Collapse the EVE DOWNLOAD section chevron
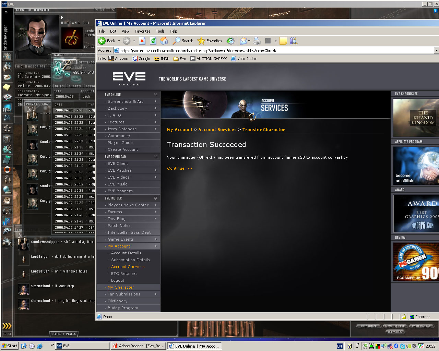Image resolution: width=439 pixels, height=351 pixels. point(155,157)
